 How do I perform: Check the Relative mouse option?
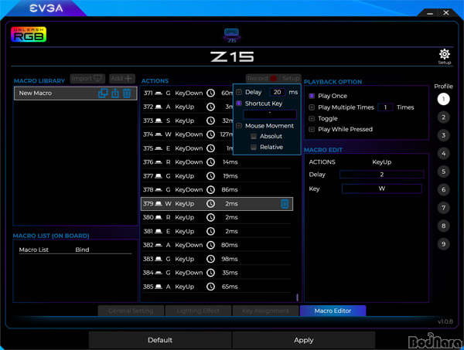tap(254, 148)
